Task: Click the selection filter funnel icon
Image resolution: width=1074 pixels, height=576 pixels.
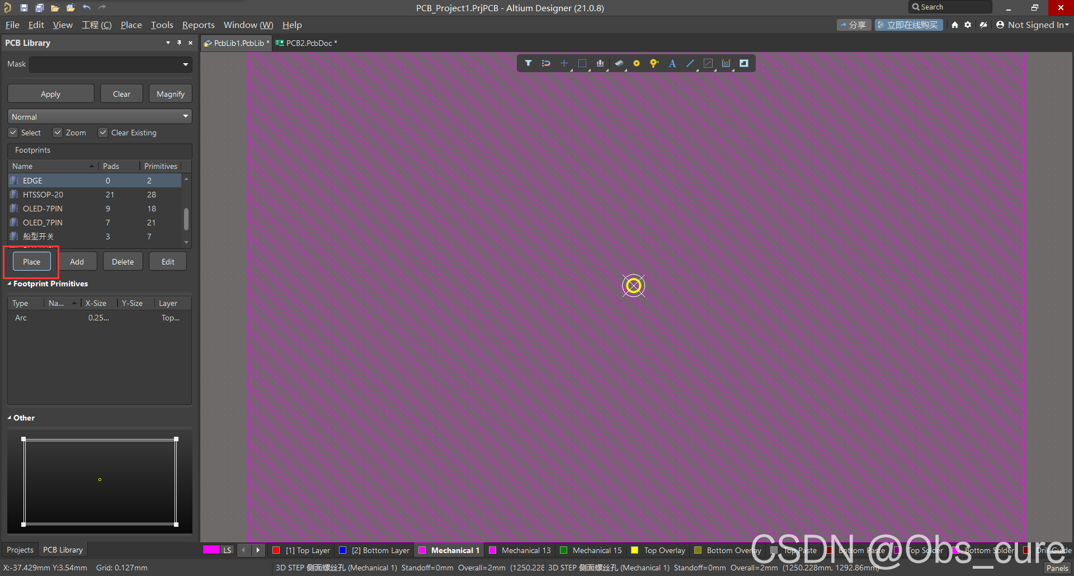Action: (528, 63)
